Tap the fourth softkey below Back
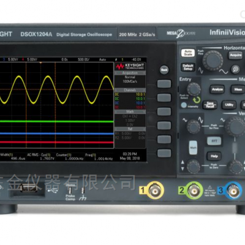 click(164, 126)
